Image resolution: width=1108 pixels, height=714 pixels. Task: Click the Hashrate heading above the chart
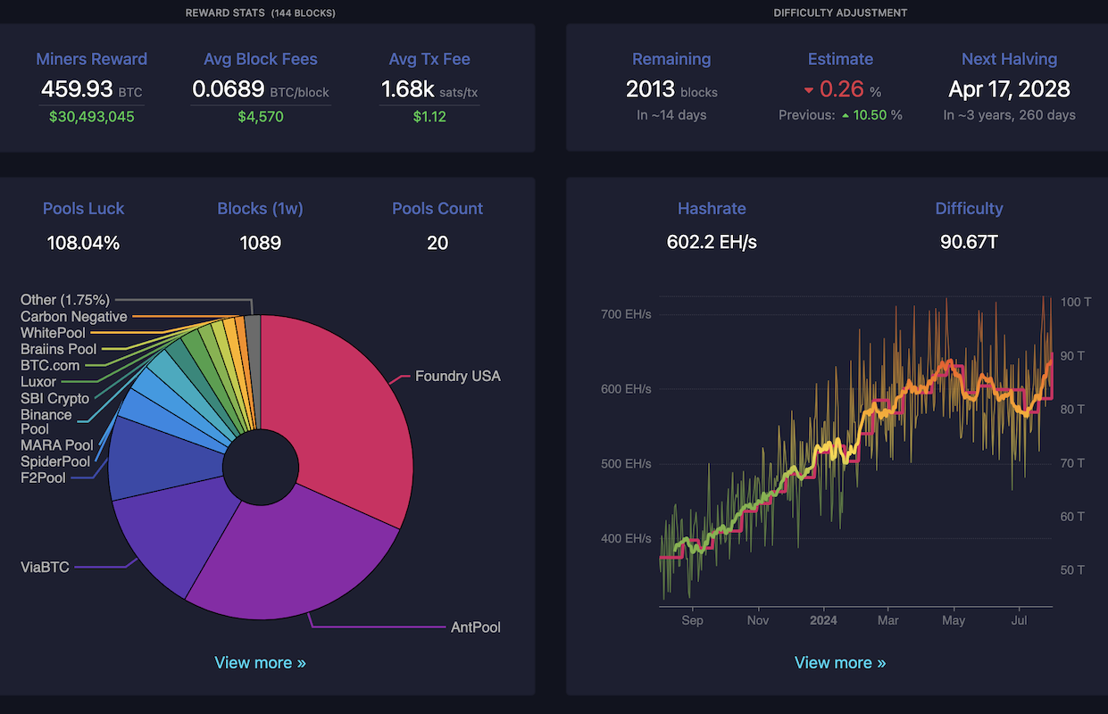712,208
